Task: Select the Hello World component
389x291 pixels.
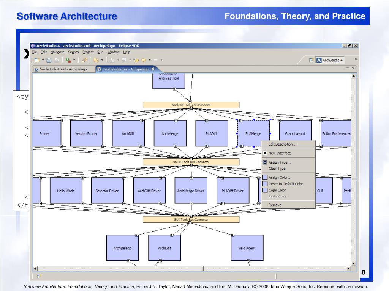Action: point(66,191)
